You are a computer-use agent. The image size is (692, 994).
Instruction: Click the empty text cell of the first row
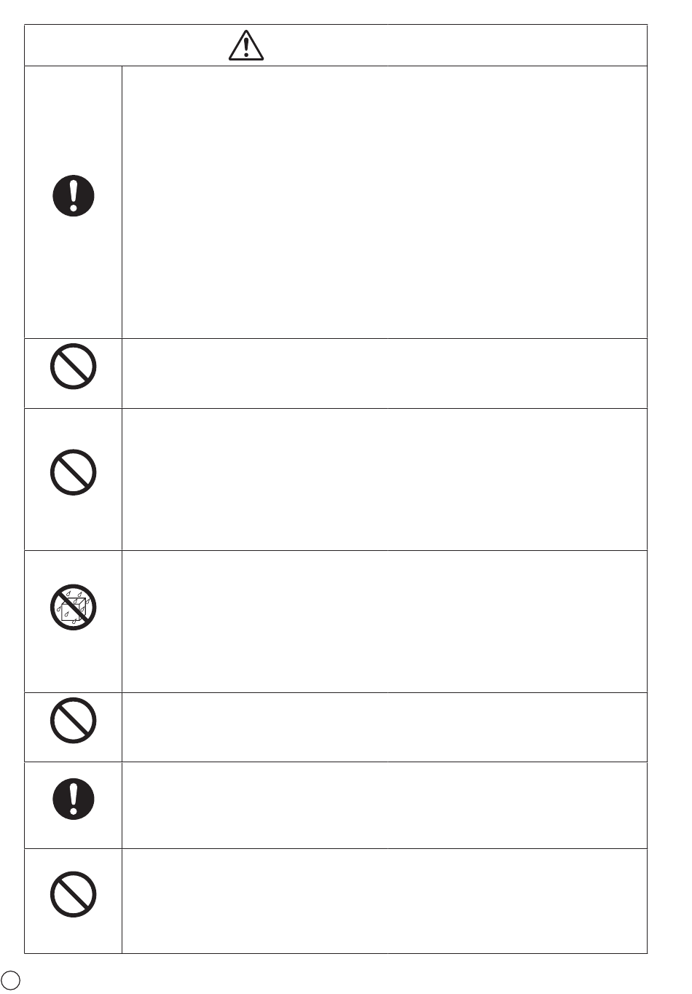[x=384, y=202]
